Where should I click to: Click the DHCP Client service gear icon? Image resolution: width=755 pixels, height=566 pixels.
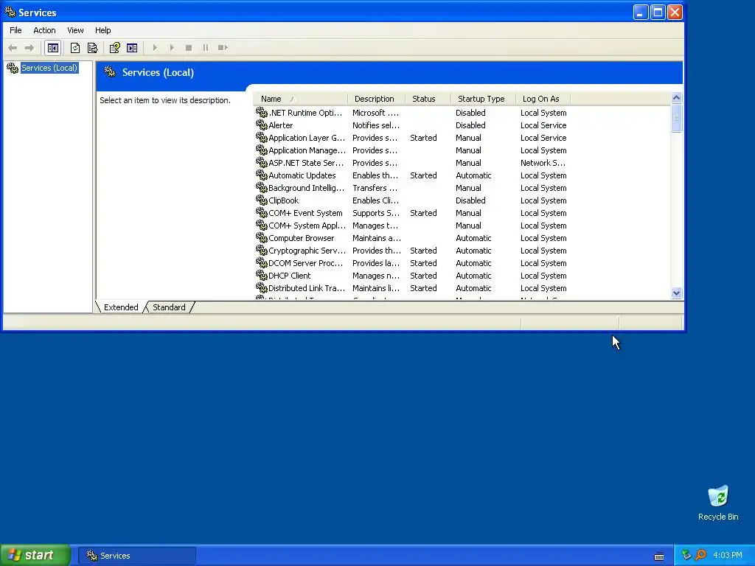pyautogui.click(x=262, y=275)
